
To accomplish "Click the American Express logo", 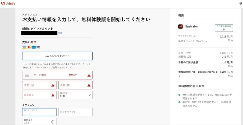I will tap(34, 47).
